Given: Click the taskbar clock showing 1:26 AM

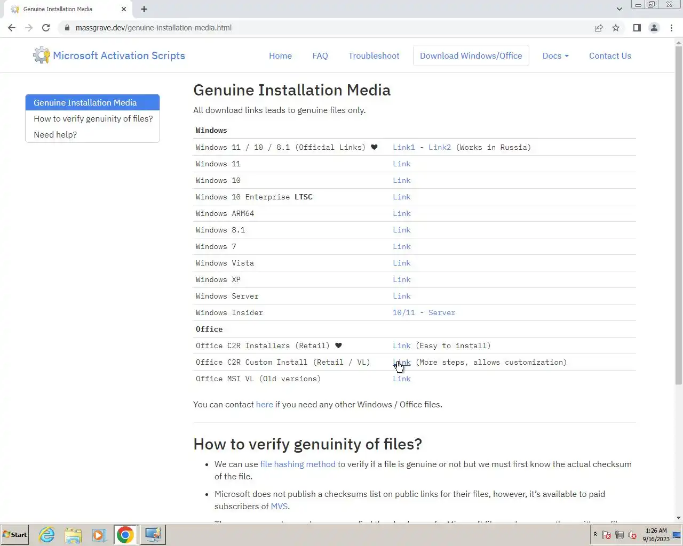Looking at the screenshot, I should [x=656, y=535].
